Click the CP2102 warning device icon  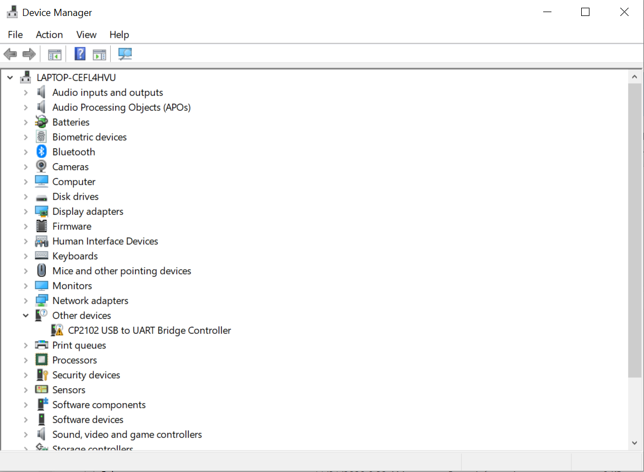coord(57,330)
